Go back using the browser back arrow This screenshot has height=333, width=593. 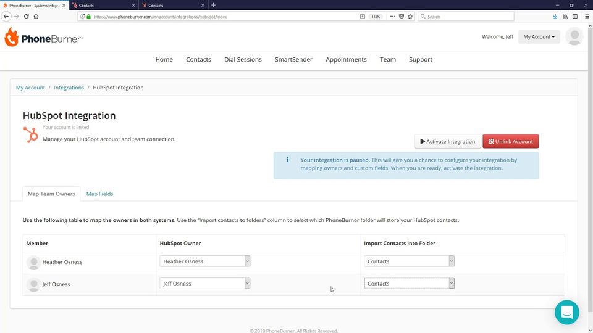click(6, 16)
